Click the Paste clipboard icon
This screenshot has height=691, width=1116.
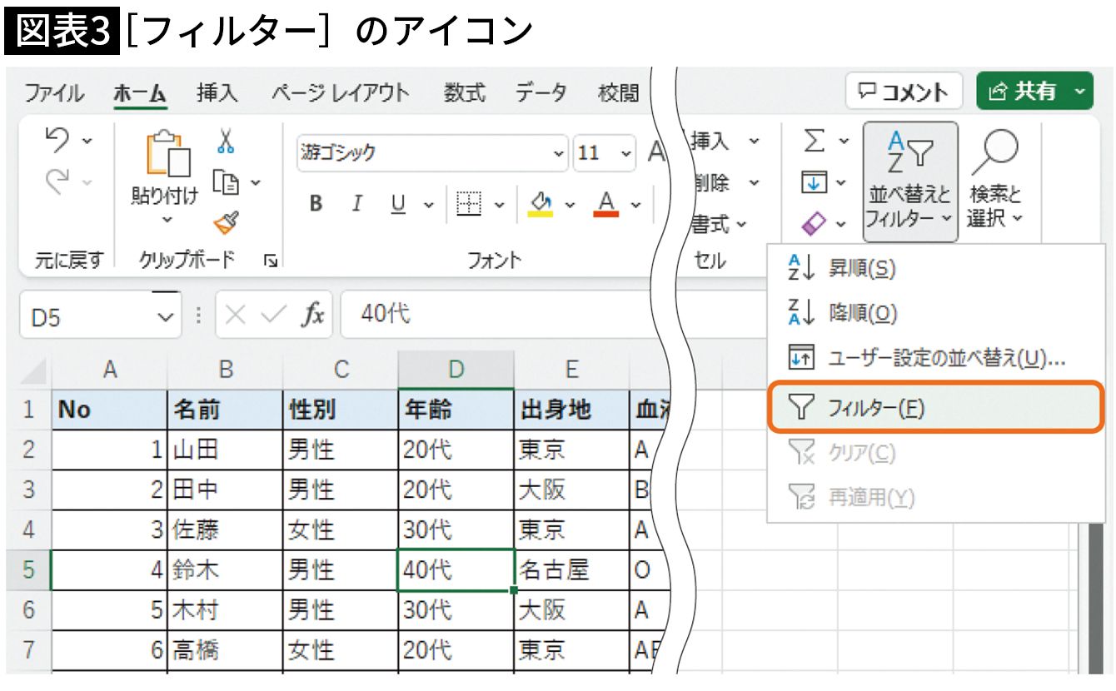point(167,154)
